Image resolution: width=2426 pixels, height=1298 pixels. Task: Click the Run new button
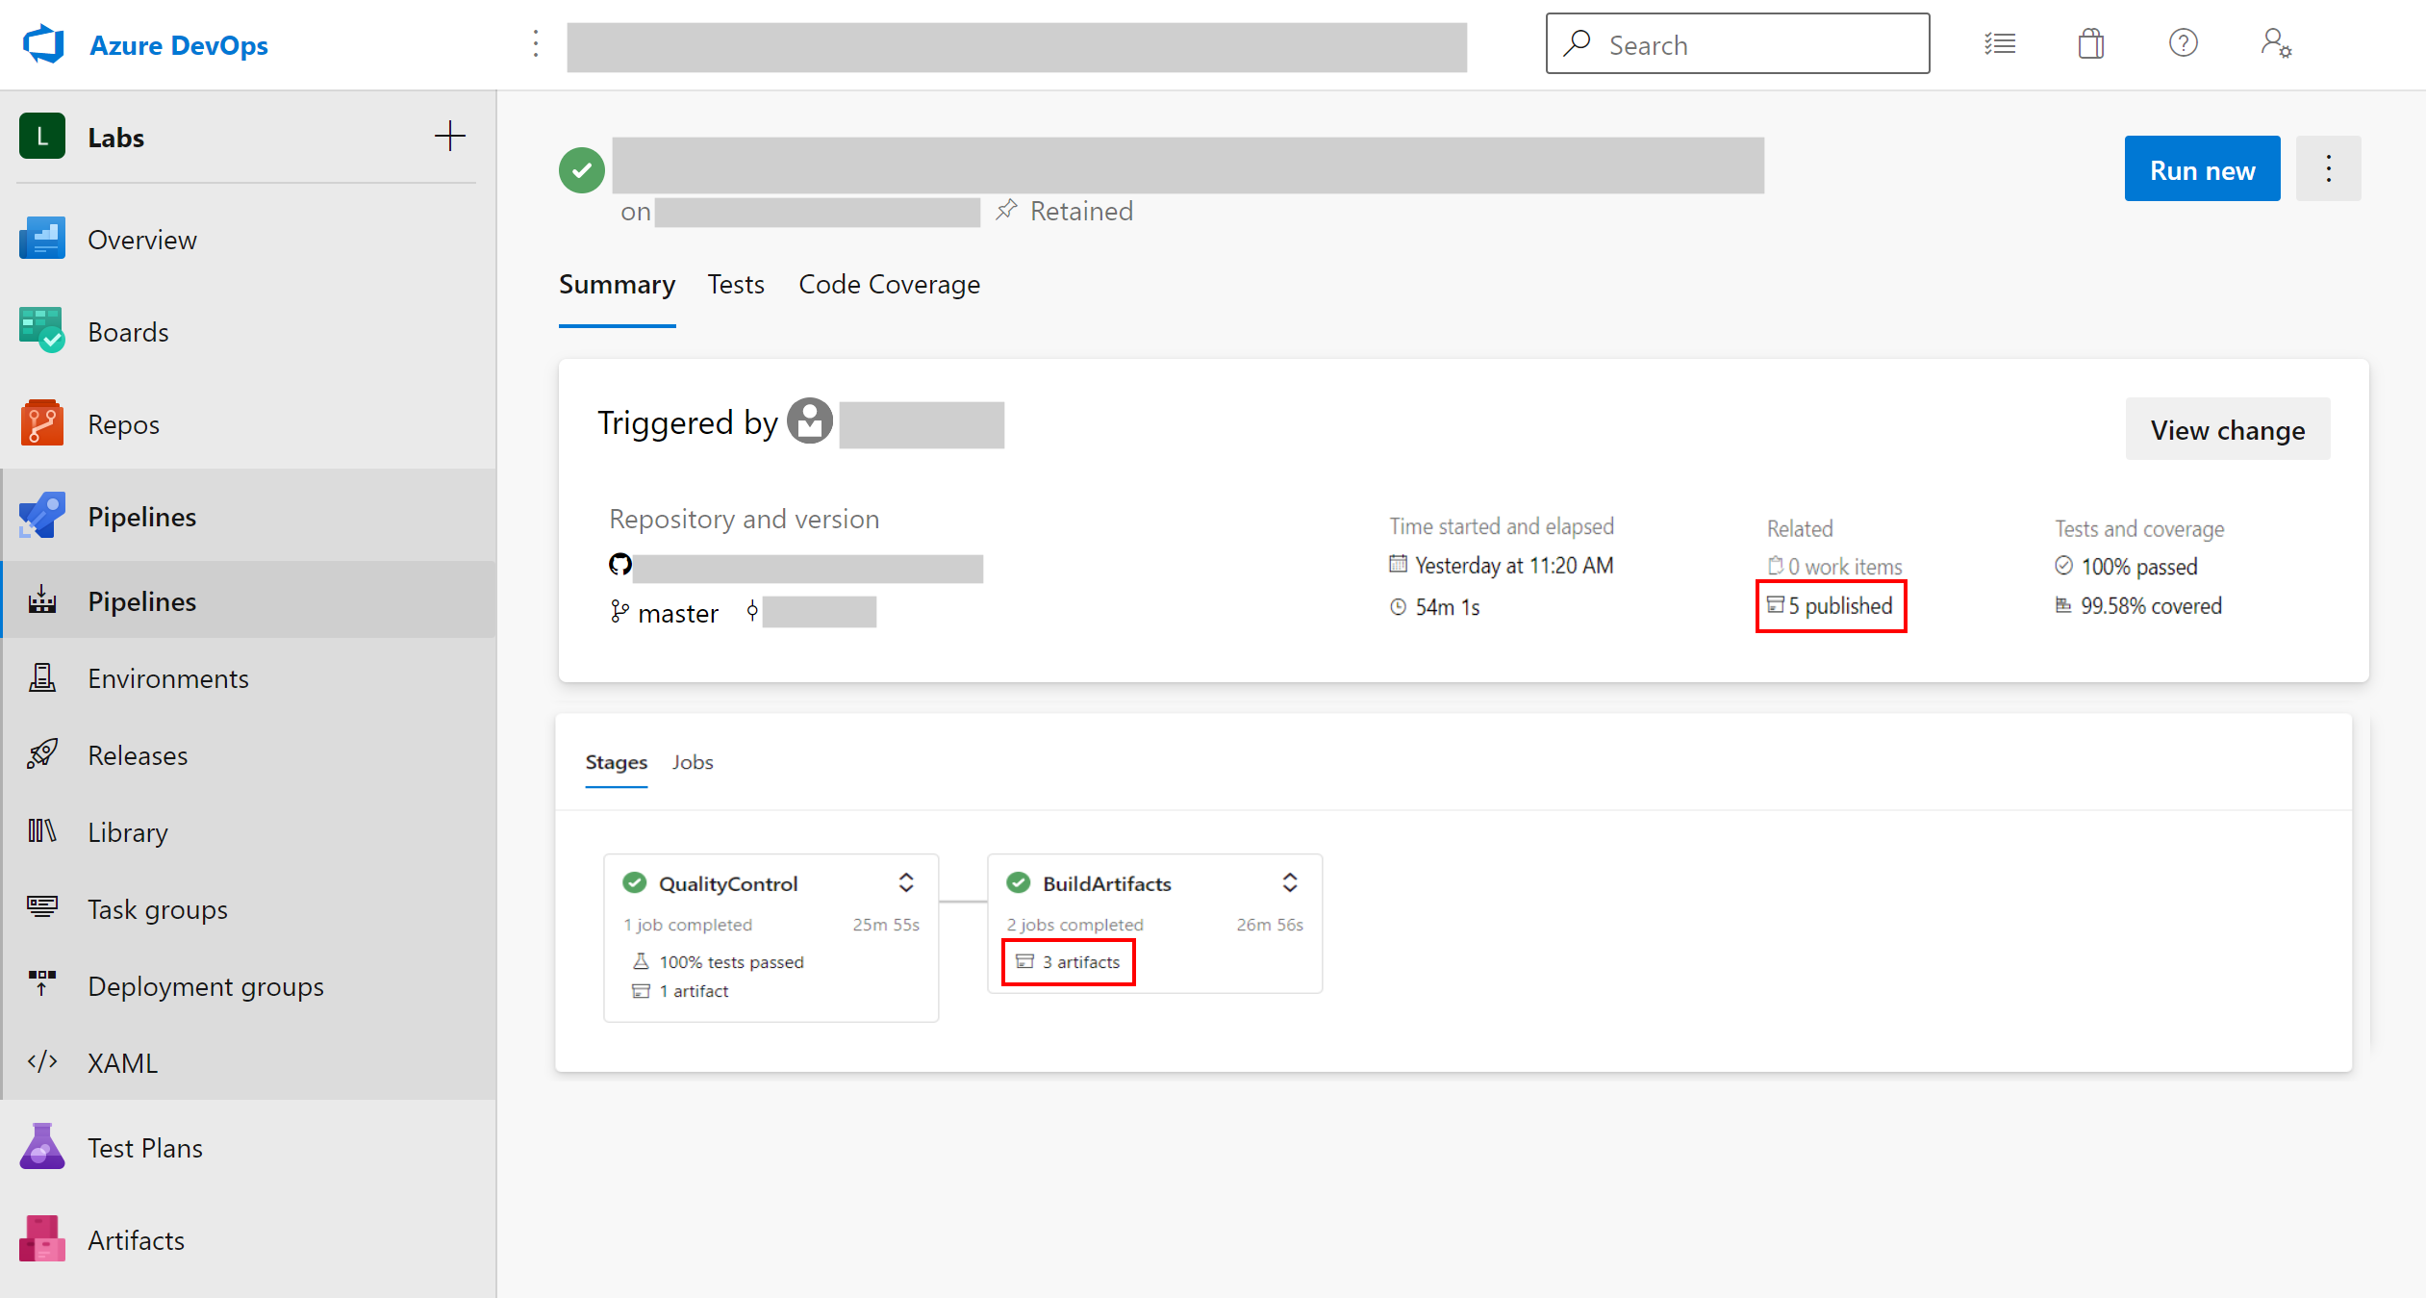coord(2202,169)
